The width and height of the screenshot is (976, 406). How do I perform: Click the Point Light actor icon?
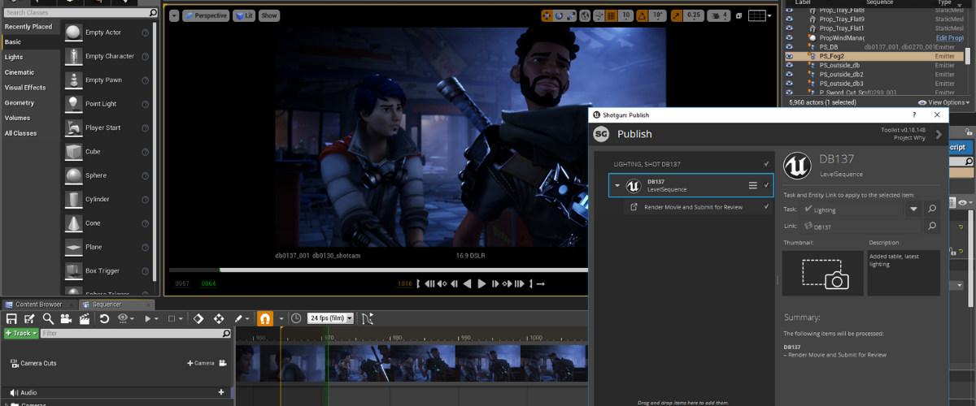pos(75,104)
